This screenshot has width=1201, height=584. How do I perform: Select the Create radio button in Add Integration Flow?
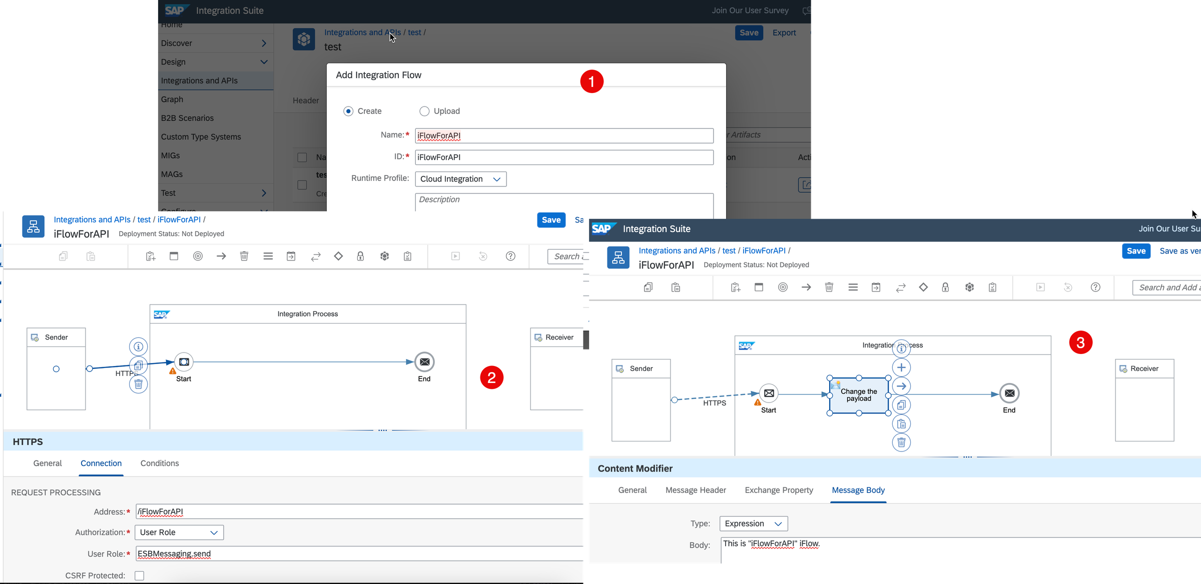(348, 111)
